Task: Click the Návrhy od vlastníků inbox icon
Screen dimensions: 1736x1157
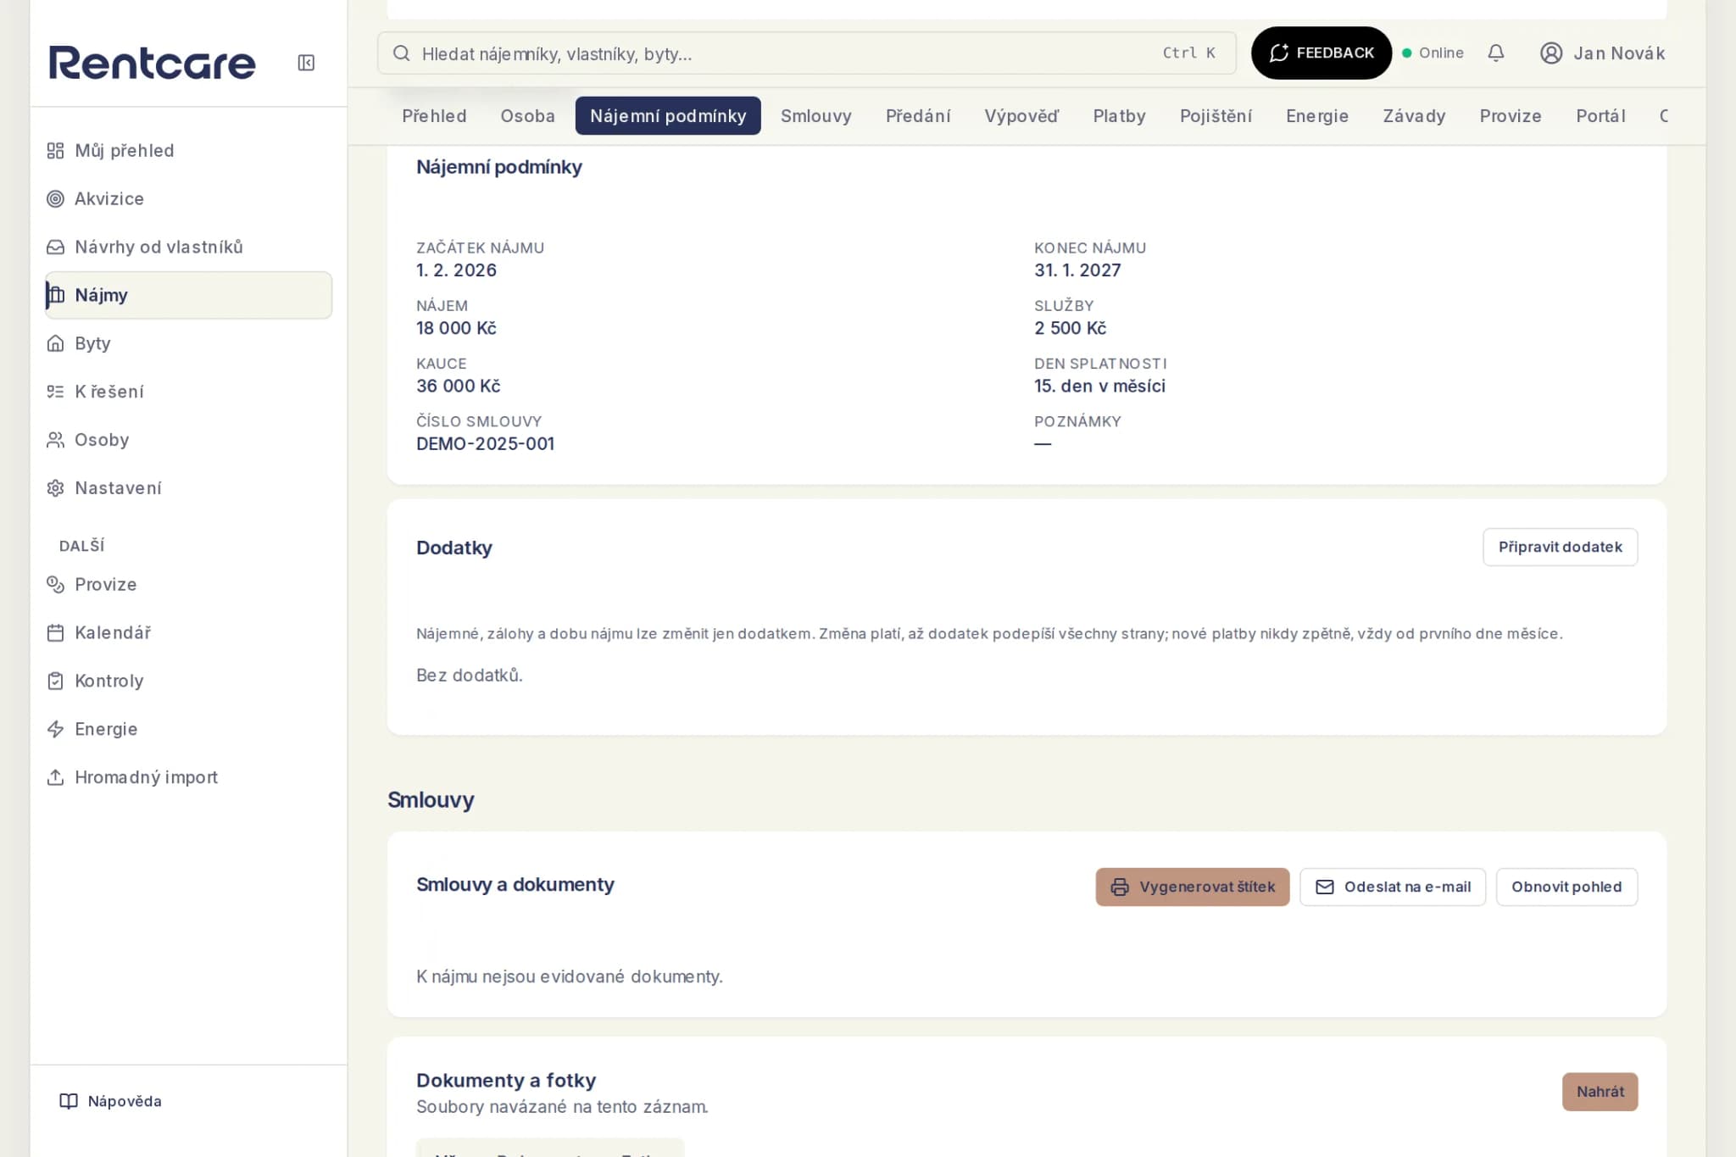Action: click(x=55, y=248)
